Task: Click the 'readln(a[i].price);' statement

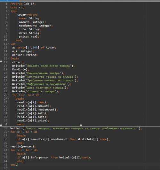Action: tap(33, 120)
